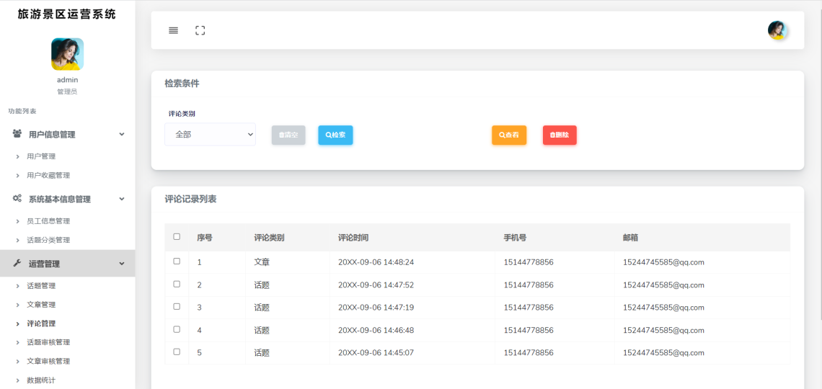Click the arrow before 话题审核管理
Image resolution: width=822 pixels, height=389 pixels.
pos(18,342)
